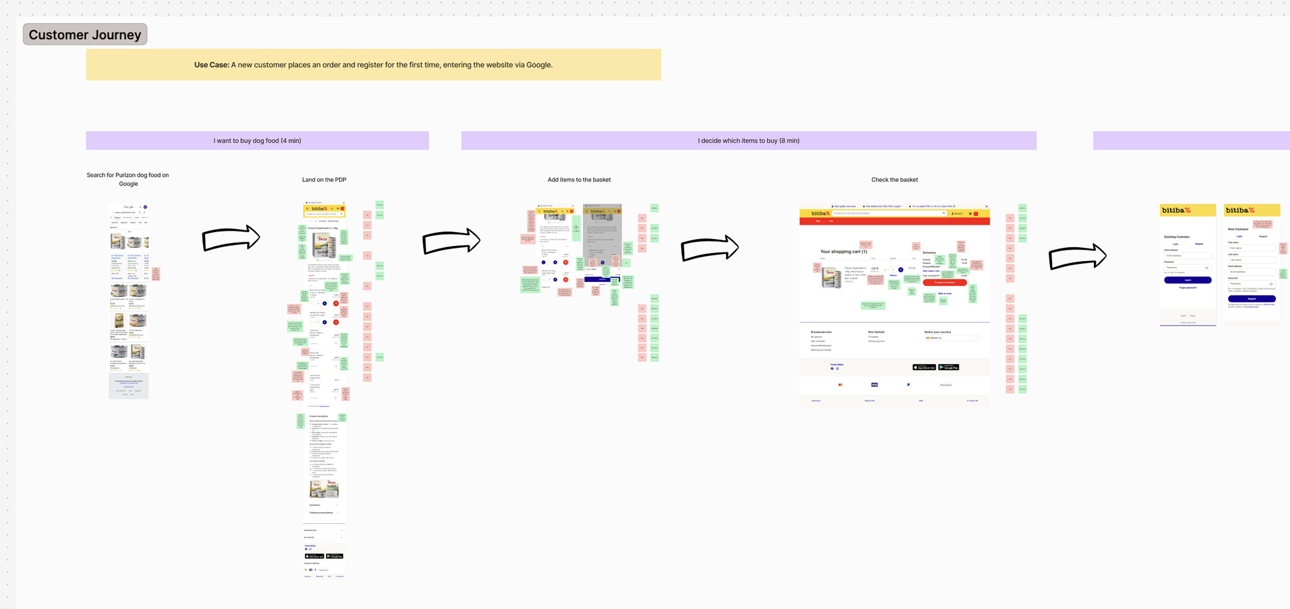This screenshot has width=1290, height=609.
Task: Click the Back to shop link
Action: pos(945,293)
